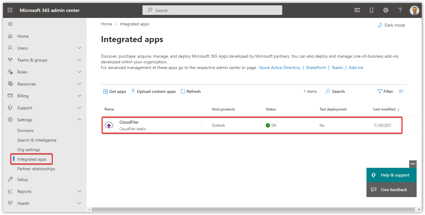
Task: Click the Setup wrench icon
Action: click(x=10, y=179)
